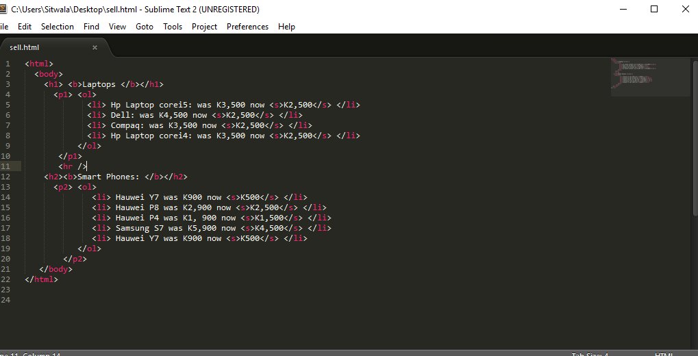Click line number 1 in gutter

coord(8,64)
